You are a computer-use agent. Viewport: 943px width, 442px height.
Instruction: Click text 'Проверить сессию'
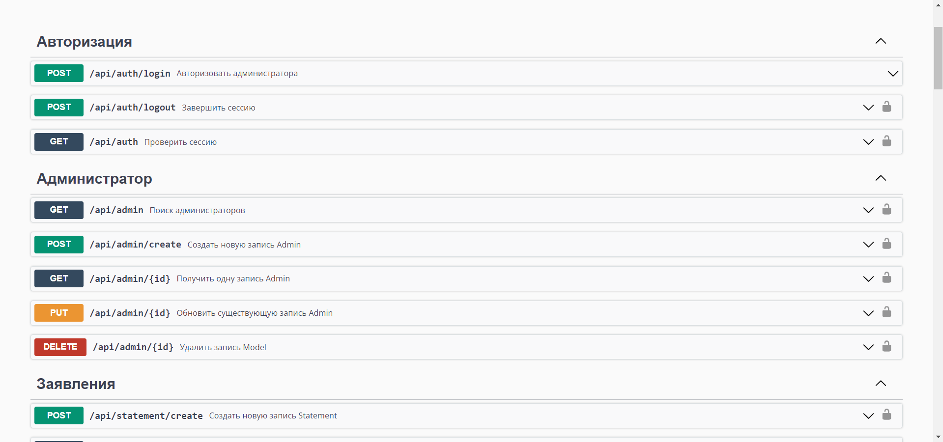coord(180,142)
